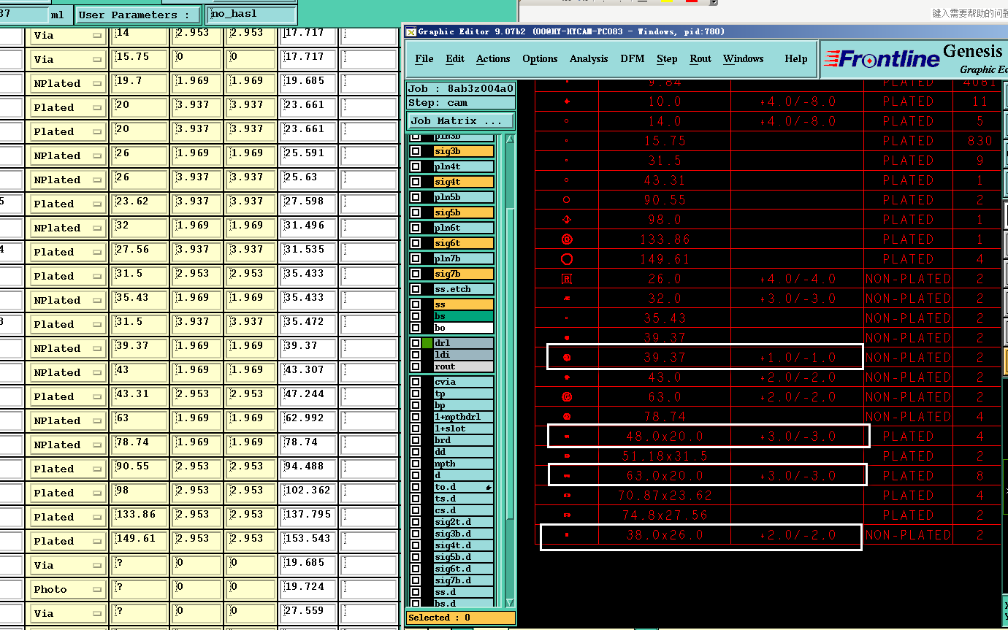
Task: Click the green color box beside drl layer
Action: (x=427, y=343)
